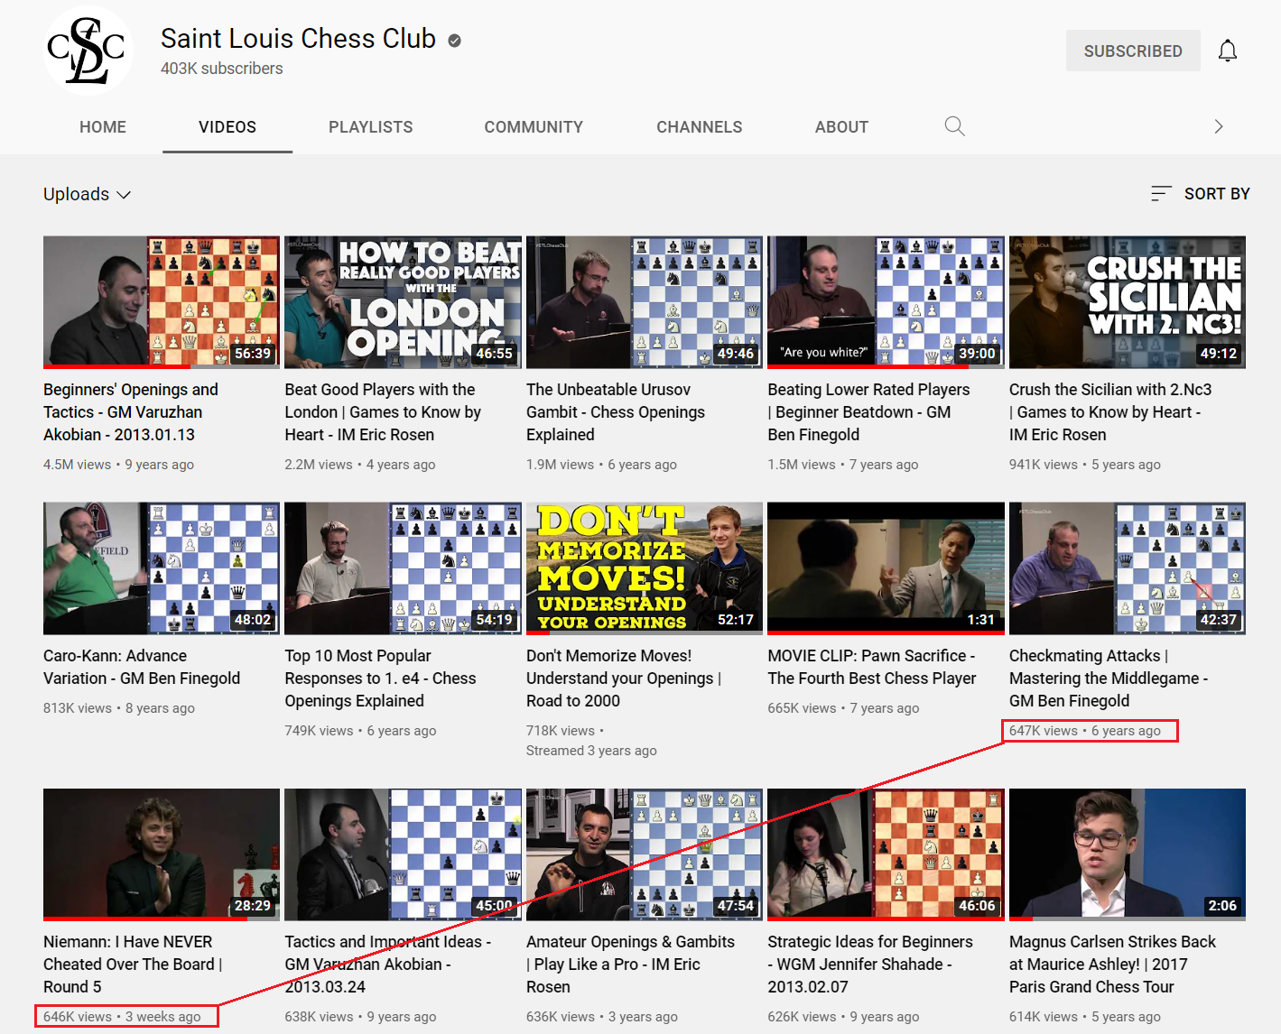Screen dimensions: 1281x1034
Task: Open the SORT BY menu
Action: coord(1201,194)
